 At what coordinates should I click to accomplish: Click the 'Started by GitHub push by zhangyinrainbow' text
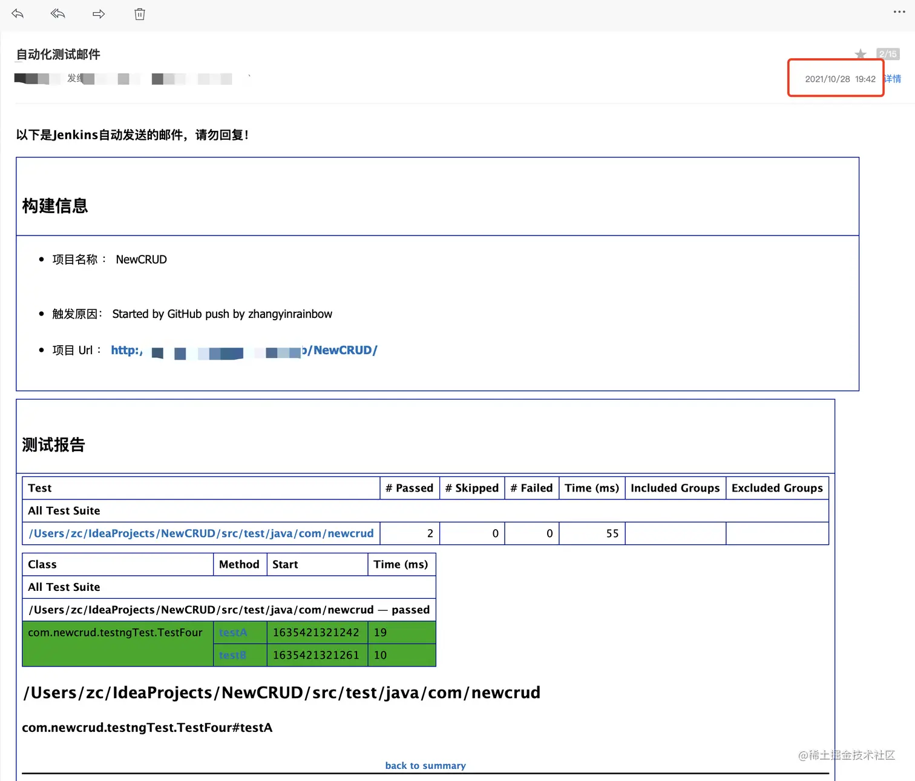point(222,314)
